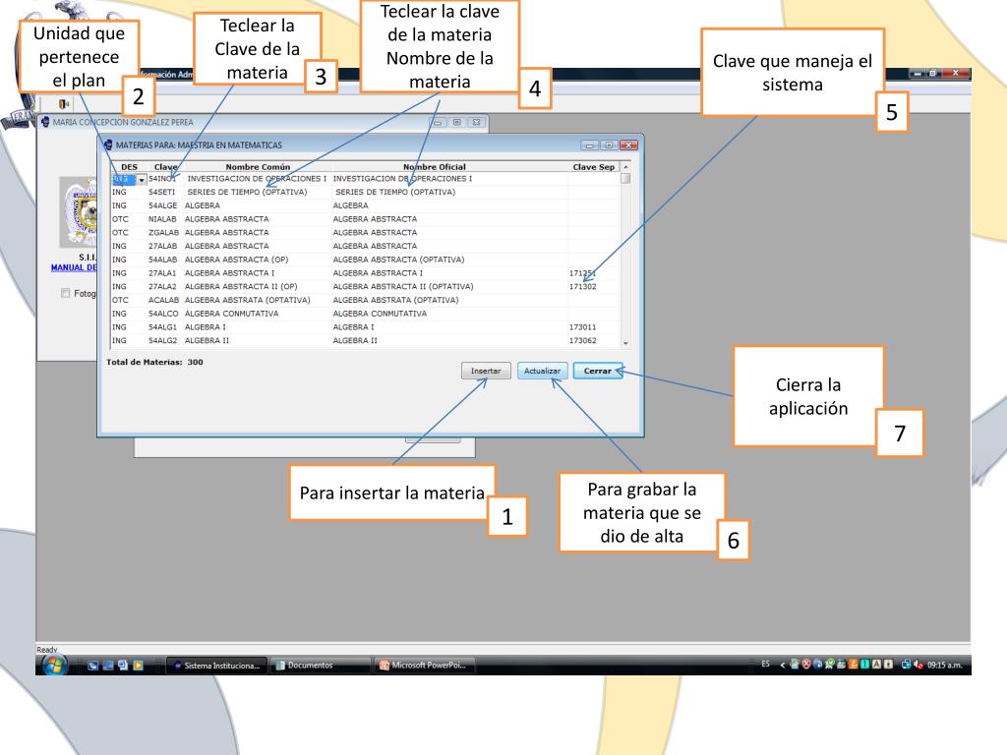
Task: Click the Cerrar button
Action: pos(597,372)
